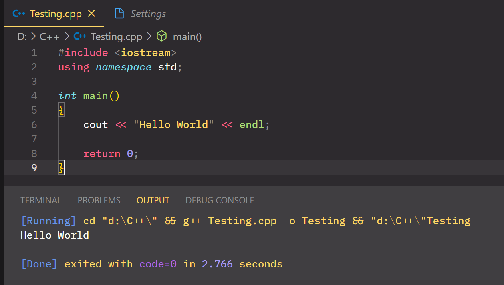Select the endl keyword on line 6
The height and width of the screenshot is (285, 504).
click(x=252, y=124)
